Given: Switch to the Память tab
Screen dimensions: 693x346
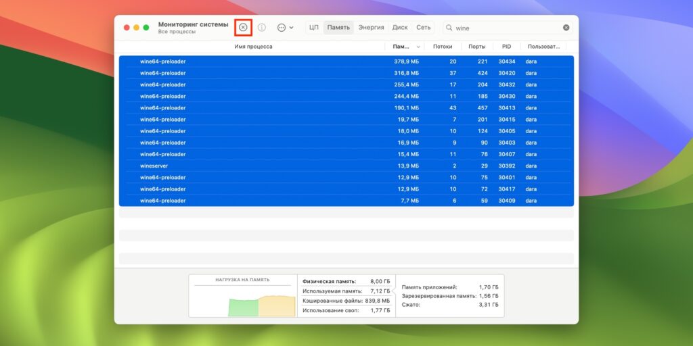Looking at the screenshot, I should 338,27.
